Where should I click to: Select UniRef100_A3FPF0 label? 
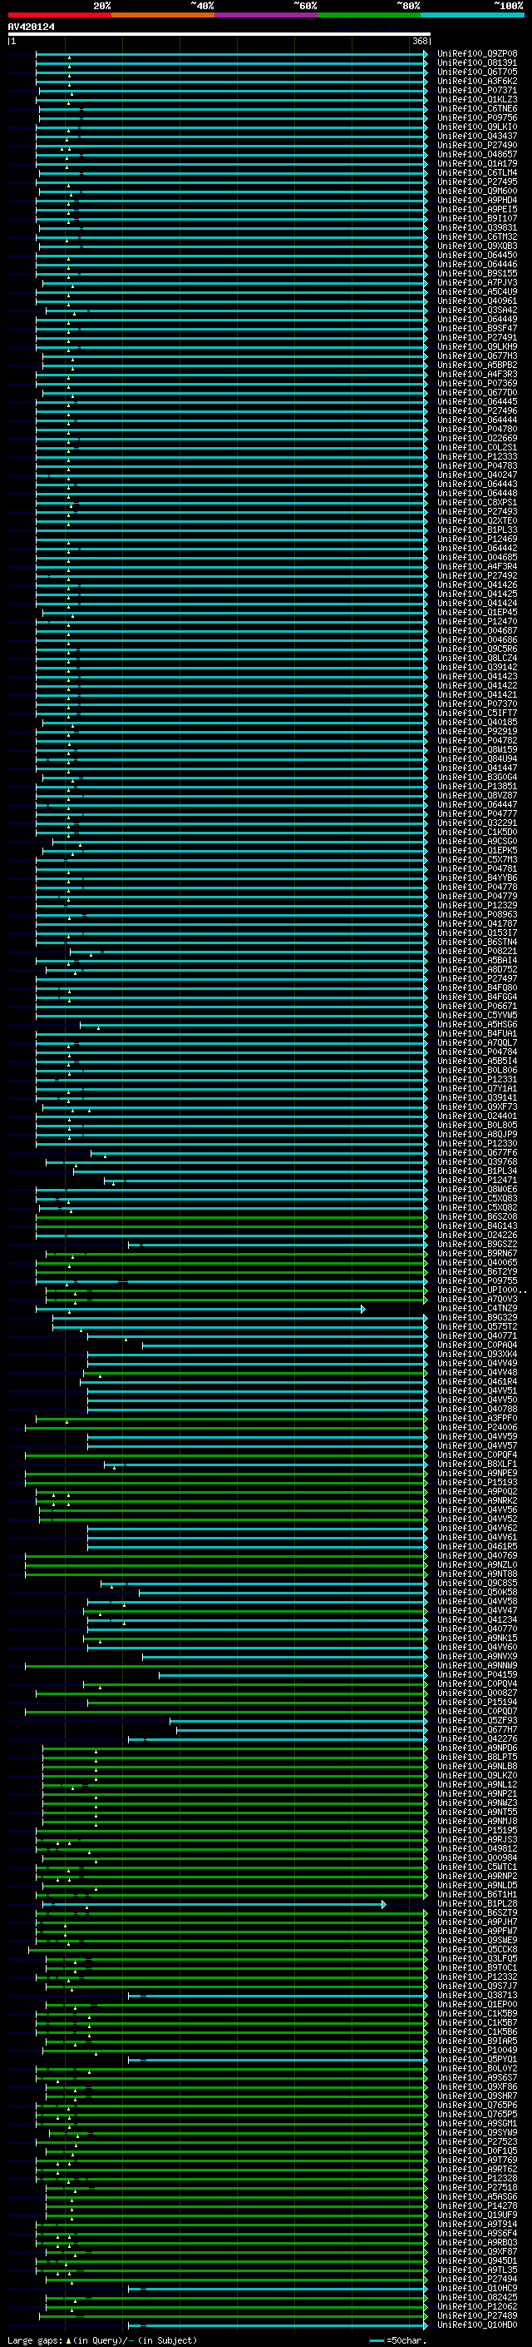point(476,1418)
